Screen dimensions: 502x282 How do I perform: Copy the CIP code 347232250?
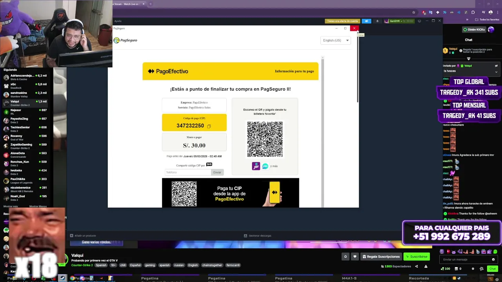coord(209,126)
